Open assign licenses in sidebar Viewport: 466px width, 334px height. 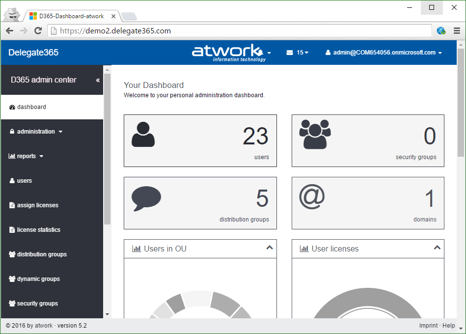pos(37,205)
